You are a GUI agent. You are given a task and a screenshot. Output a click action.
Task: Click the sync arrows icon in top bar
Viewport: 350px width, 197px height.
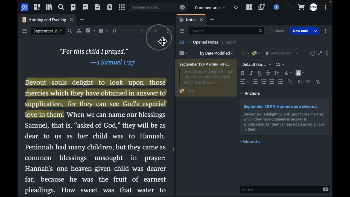(289, 7)
